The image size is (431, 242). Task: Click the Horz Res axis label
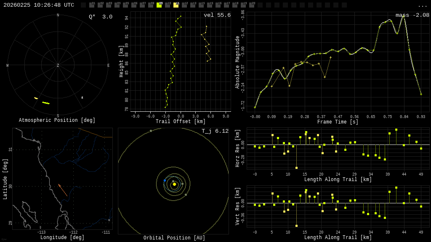(237, 148)
